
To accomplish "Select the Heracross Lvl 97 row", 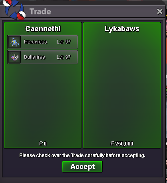I will (43, 42).
